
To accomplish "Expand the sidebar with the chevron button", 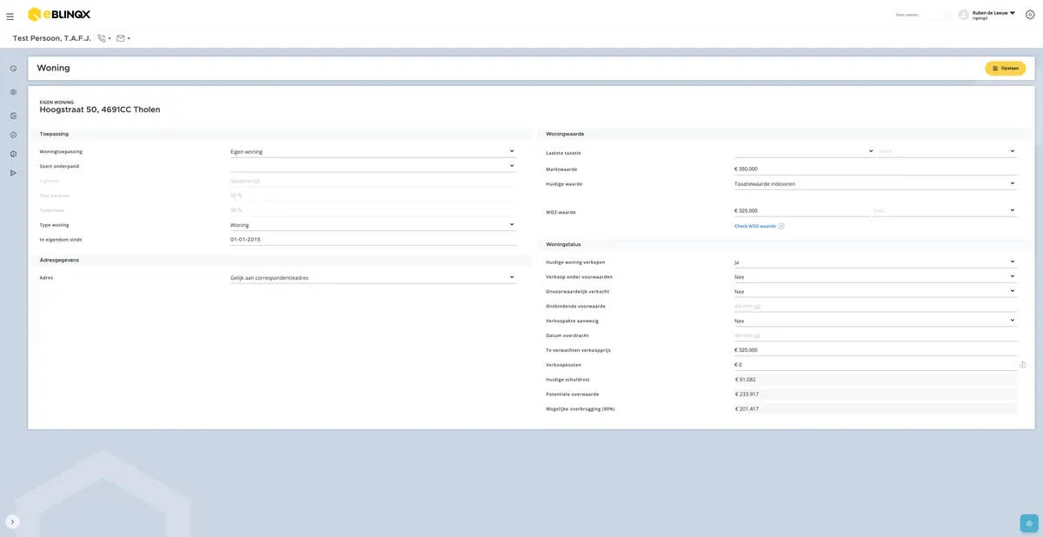I will [12, 521].
